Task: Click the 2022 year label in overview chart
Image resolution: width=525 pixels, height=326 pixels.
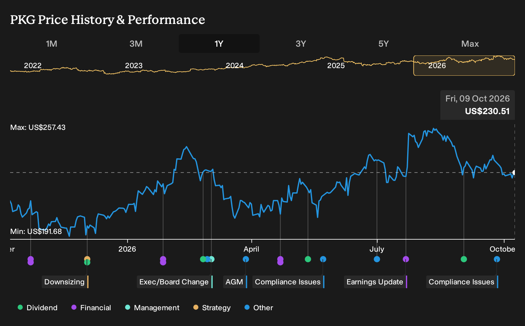Action: (x=33, y=66)
